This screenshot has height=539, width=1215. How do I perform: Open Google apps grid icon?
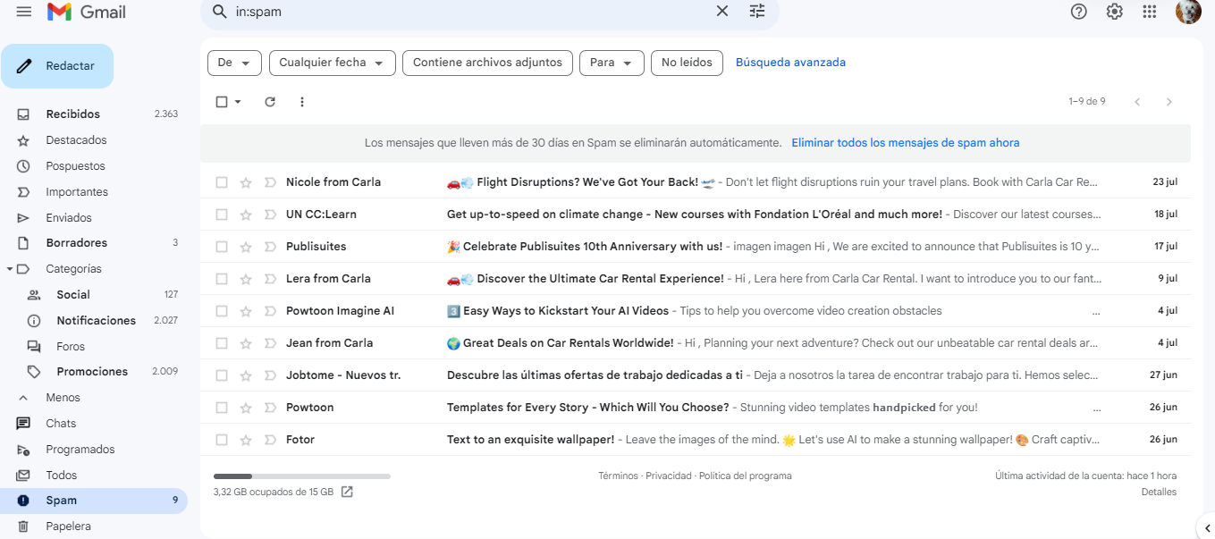click(1150, 12)
